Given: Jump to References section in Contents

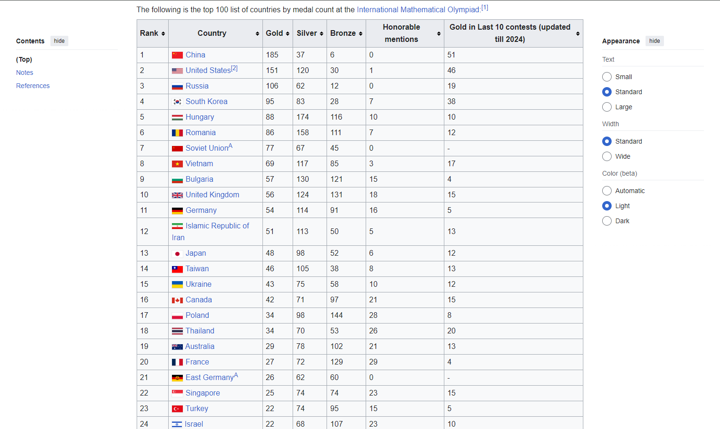Looking at the screenshot, I should (33, 86).
